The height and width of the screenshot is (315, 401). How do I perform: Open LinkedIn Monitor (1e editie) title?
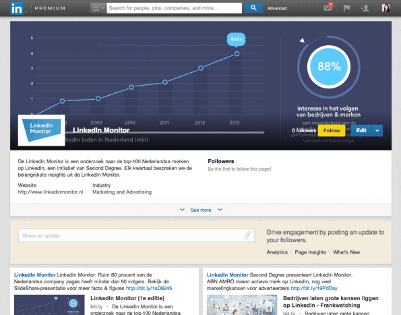pos(127,298)
